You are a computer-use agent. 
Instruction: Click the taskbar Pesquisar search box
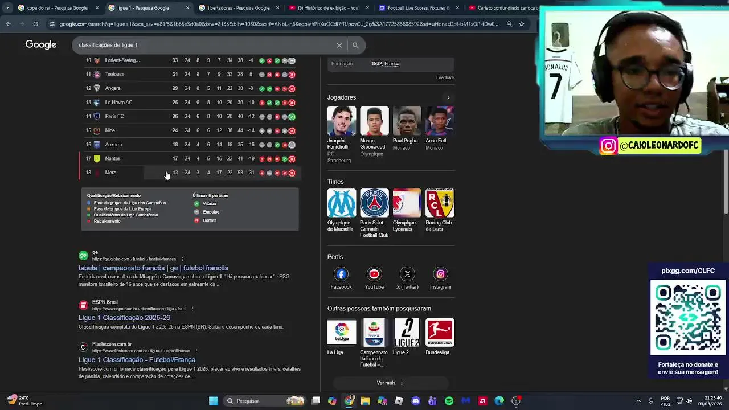(x=264, y=401)
